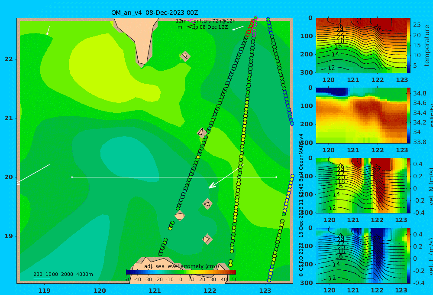This screenshot has height=295, width=433.
Task: Click the 12 contour label in the temperature panel
Action: click(331, 68)
